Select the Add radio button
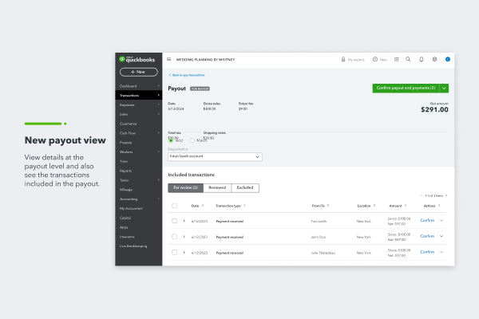The image size is (479, 319). [171, 140]
